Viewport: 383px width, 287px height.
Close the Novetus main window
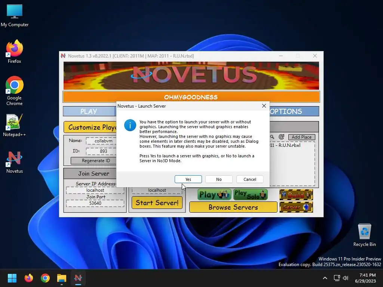coord(315,56)
